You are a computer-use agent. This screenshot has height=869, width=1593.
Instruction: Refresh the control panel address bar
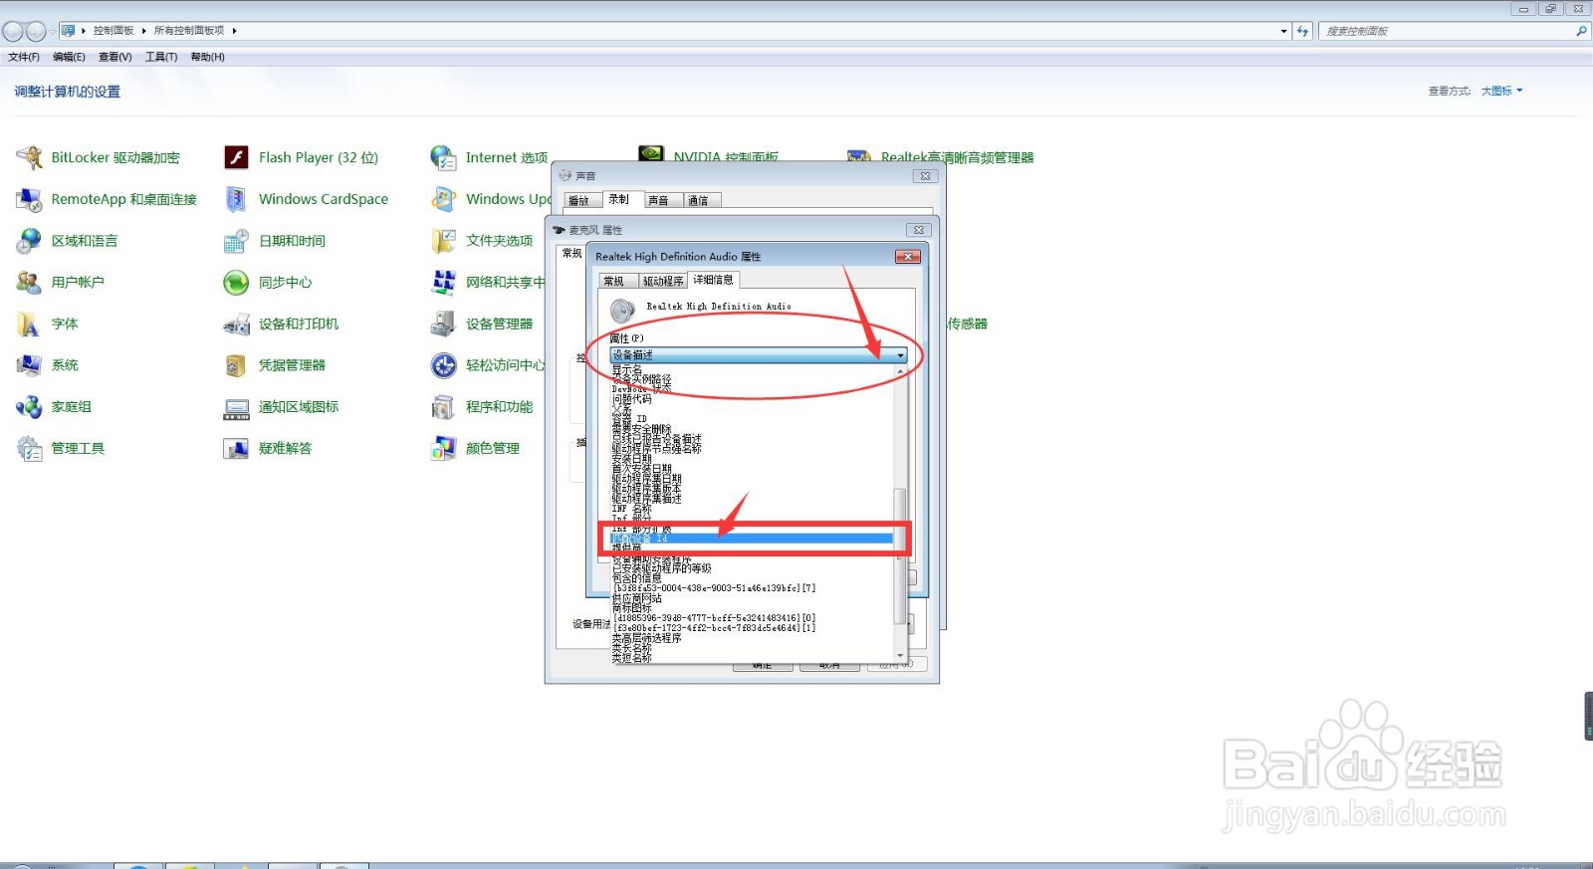tap(1302, 31)
